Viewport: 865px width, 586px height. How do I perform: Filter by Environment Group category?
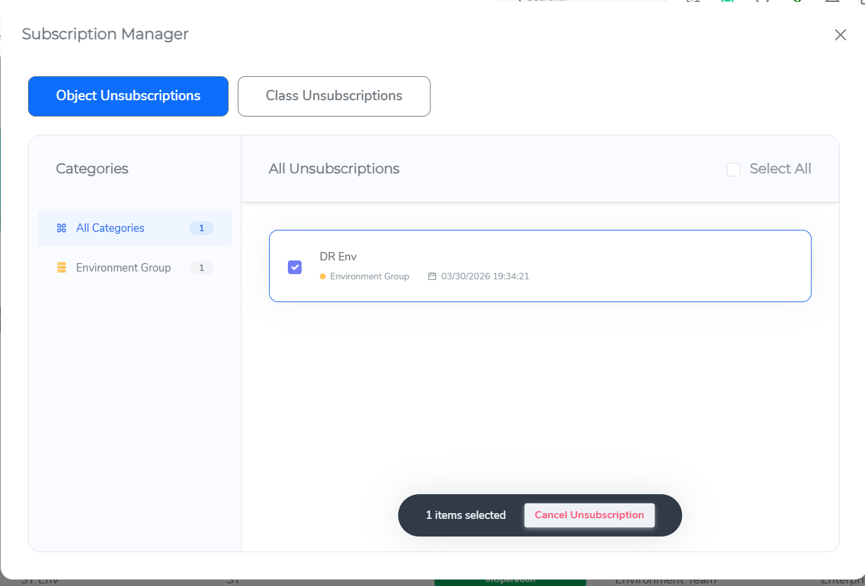[123, 268]
